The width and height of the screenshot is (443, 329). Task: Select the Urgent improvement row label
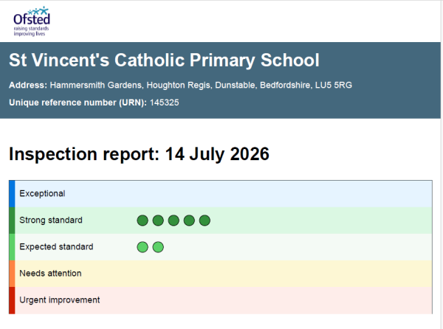coord(60,299)
